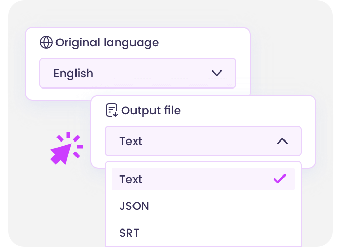This screenshot has width=341, height=247.
Task: Click the Output file heading text
Action: (151, 110)
